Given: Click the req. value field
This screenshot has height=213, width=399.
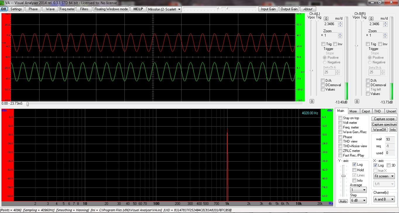Looking at the screenshot, I should pyautogui.click(x=389, y=146).
